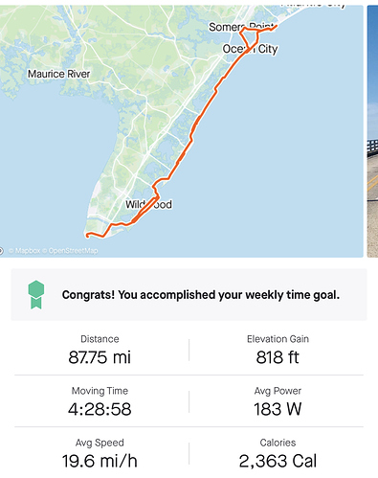Select the Calories 2,363 Cal stat
Screen dimensions: 378x478
click(278, 453)
